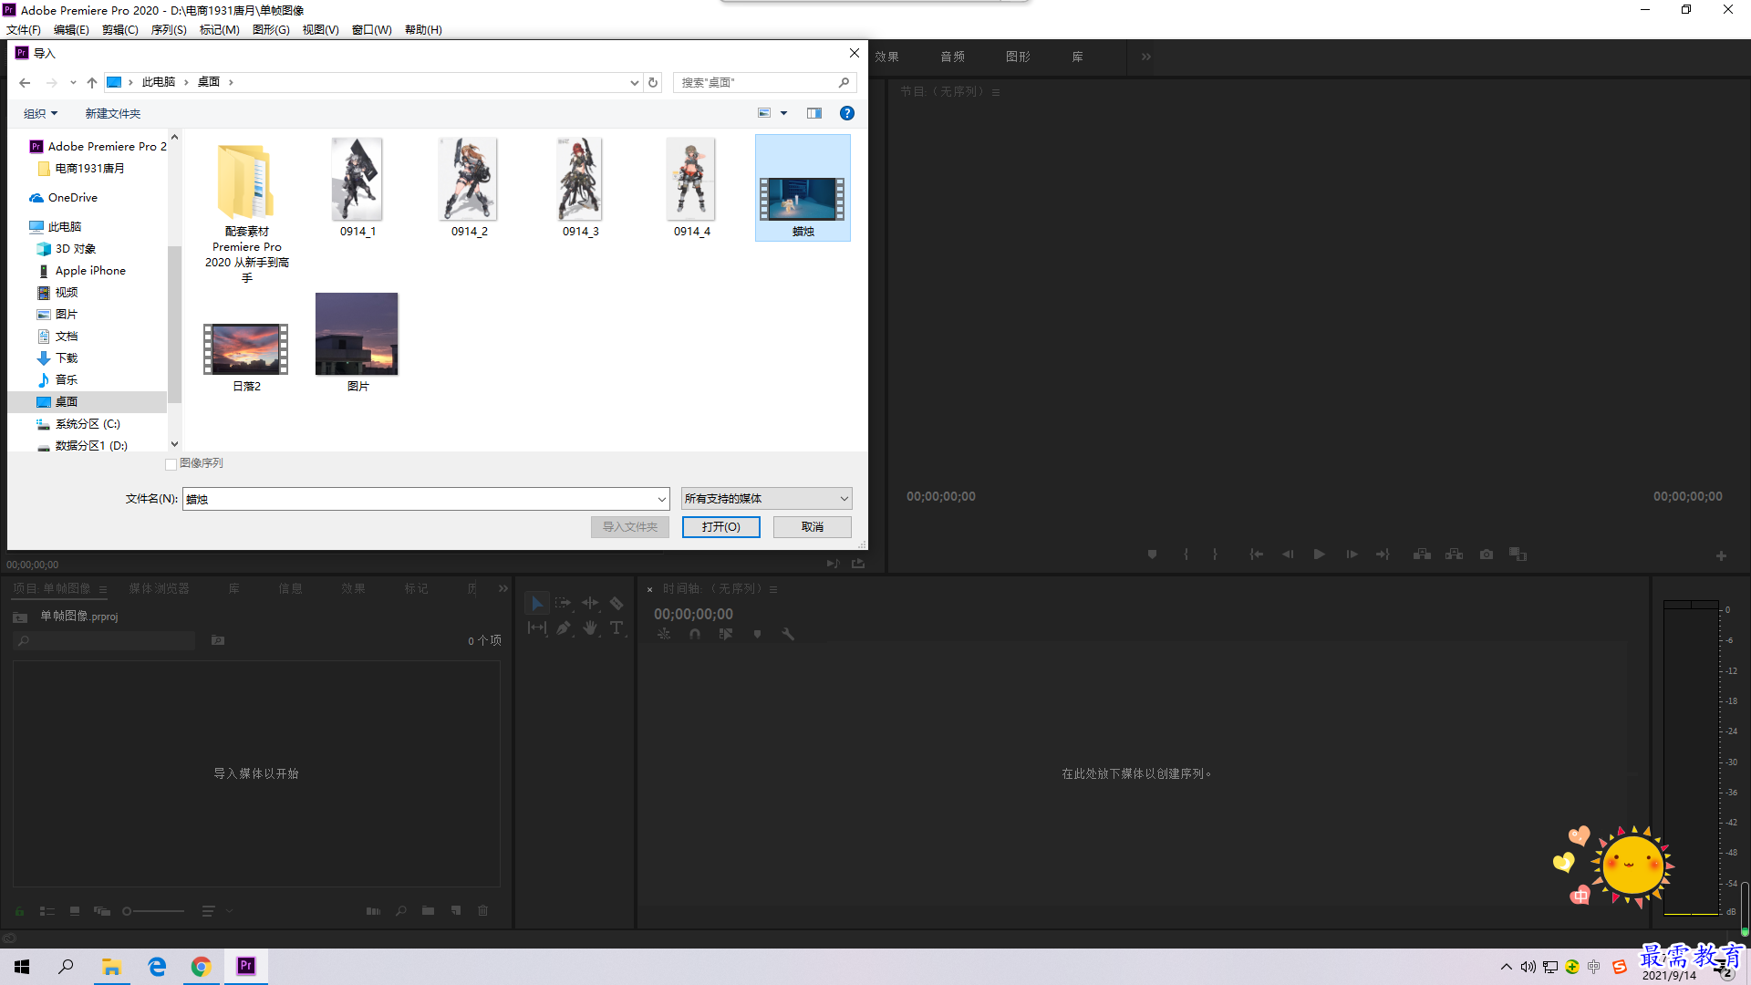Select the Slip tool
Screen dimensions: 1751x985
537,627
